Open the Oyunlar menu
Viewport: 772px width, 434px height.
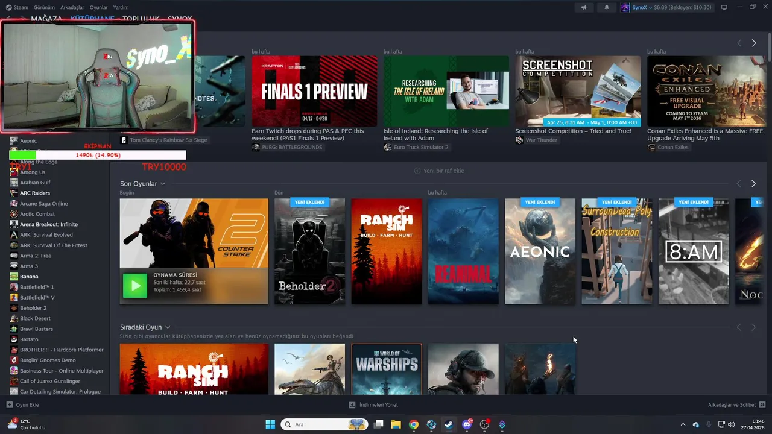[x=98, y=7]
